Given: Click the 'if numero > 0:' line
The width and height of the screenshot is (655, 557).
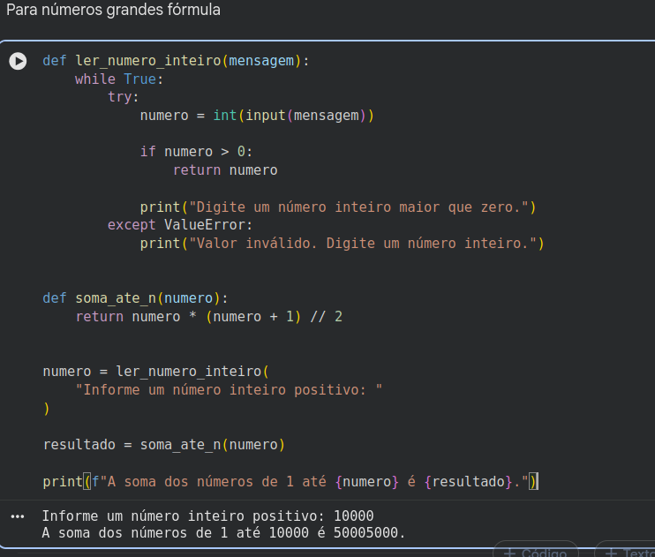Looking at the screenshot, I should click(196, 152).
